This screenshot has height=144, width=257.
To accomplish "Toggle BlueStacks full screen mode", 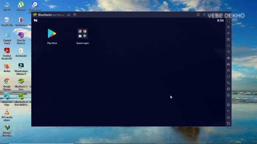I will [x=228, y=21].
